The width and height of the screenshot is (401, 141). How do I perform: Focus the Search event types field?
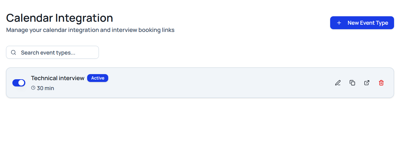click(x=57, y=52)
